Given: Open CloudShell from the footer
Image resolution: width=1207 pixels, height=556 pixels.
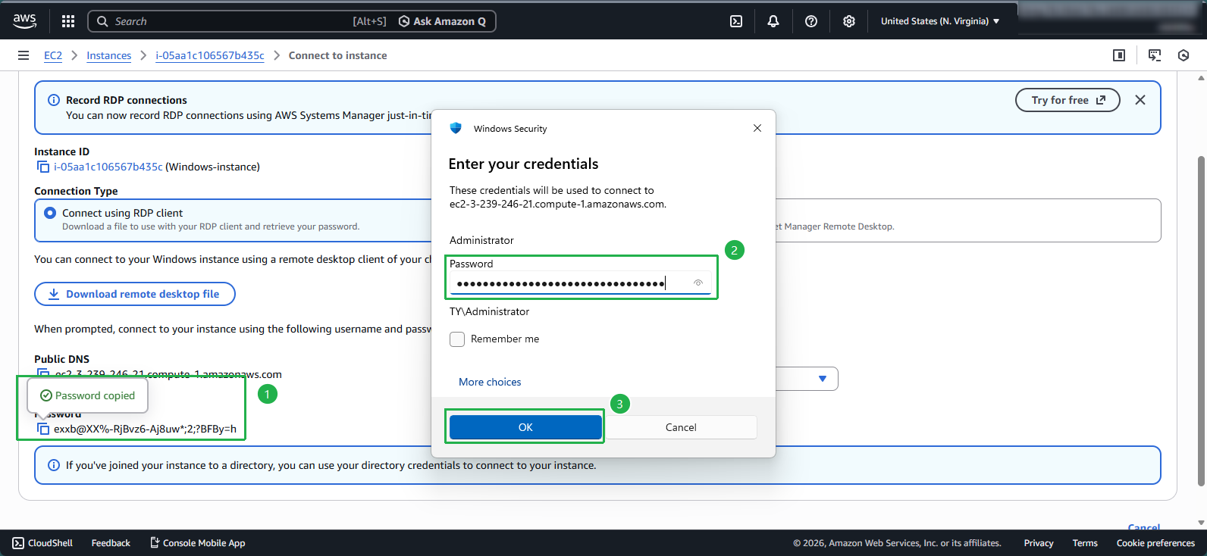Looking at the screenshot, I should pos(42,543).
